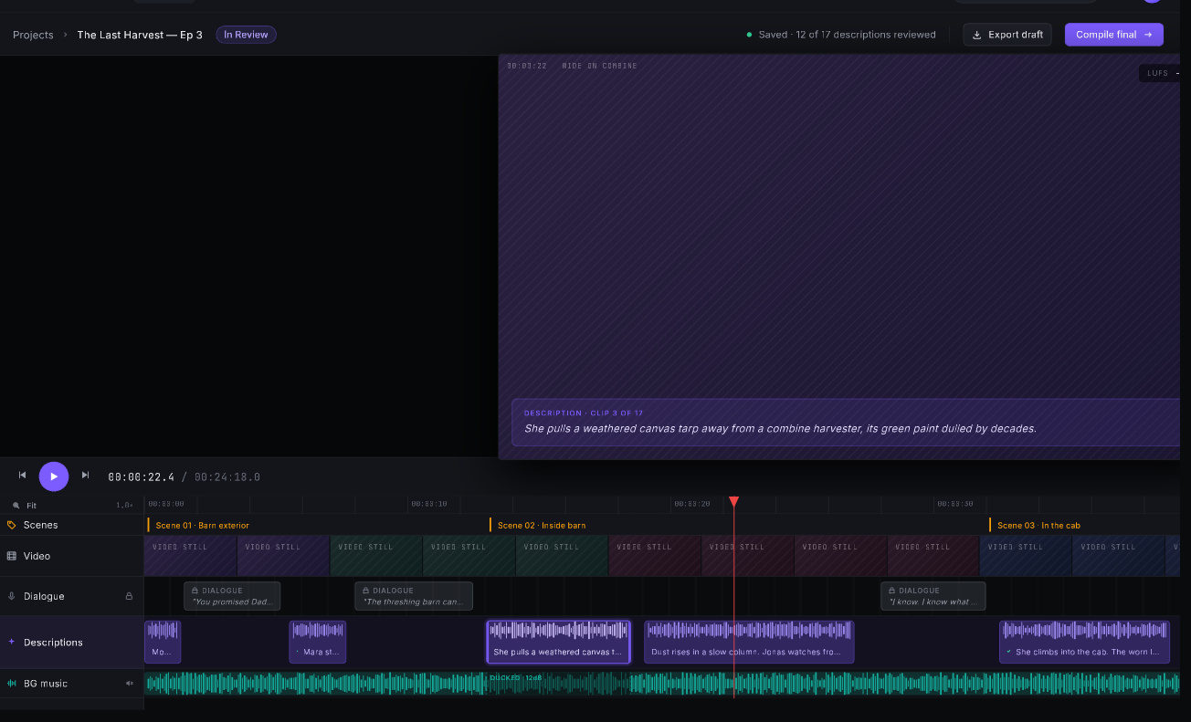1191x722 pixels.
Task: Click the breadcrumb chevron after Projects
Action: click(65, 35)
